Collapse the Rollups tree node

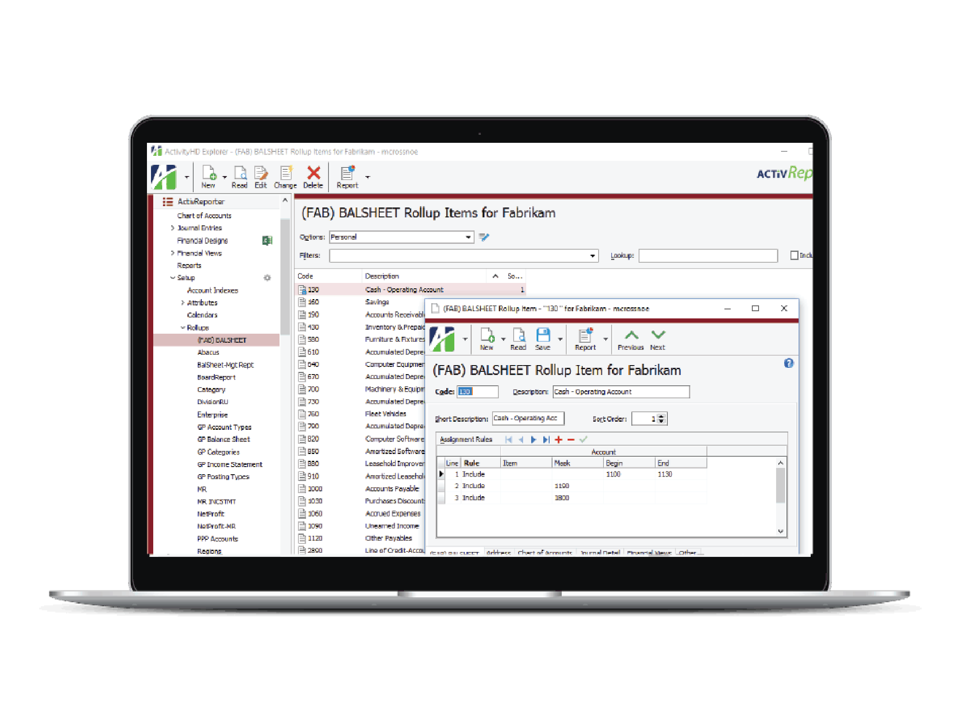pyautogui.click(x=182, y=328)
